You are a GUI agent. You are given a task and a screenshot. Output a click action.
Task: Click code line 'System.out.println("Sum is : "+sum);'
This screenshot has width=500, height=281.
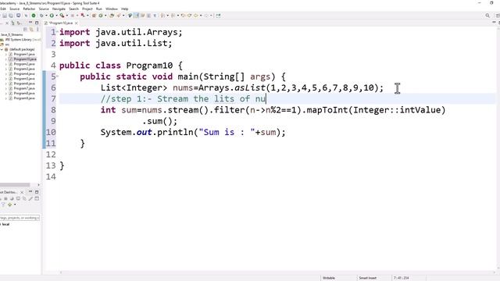tap(193, 132)
